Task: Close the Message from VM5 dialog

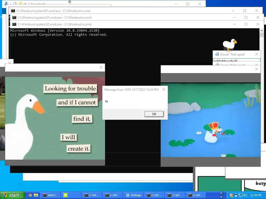Action: coord(164,89)
